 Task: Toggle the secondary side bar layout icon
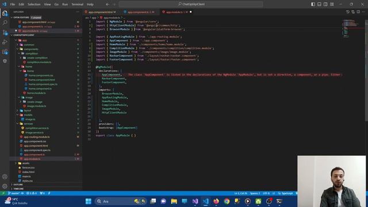tap(325, 4)
